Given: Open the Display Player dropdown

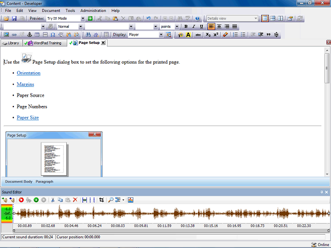Looking at the screenshot, I should pos(161,35).
